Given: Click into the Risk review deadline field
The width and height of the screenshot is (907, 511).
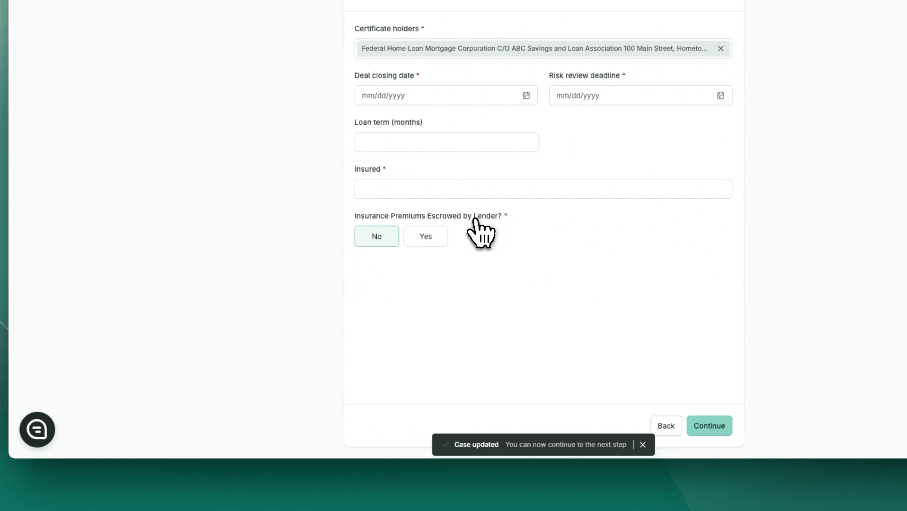Looking at the screenshot, I should tap(630, 96).
